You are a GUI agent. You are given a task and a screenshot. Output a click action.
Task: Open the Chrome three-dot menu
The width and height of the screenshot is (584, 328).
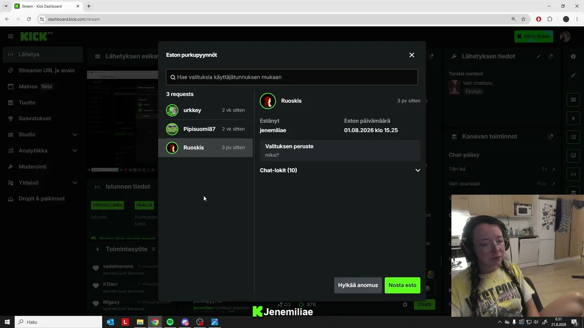pos(577,19)
